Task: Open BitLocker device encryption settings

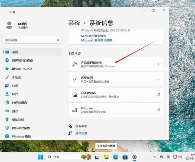Action: click(115, 110)
